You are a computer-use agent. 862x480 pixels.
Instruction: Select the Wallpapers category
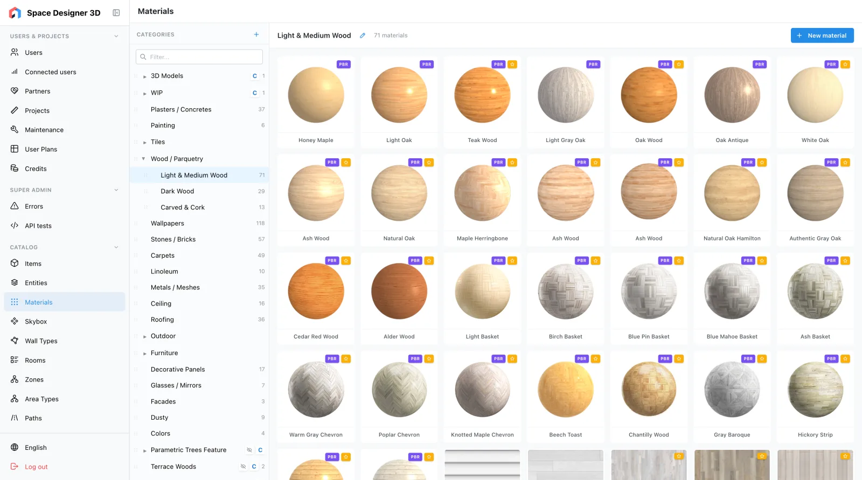(199, 223)
